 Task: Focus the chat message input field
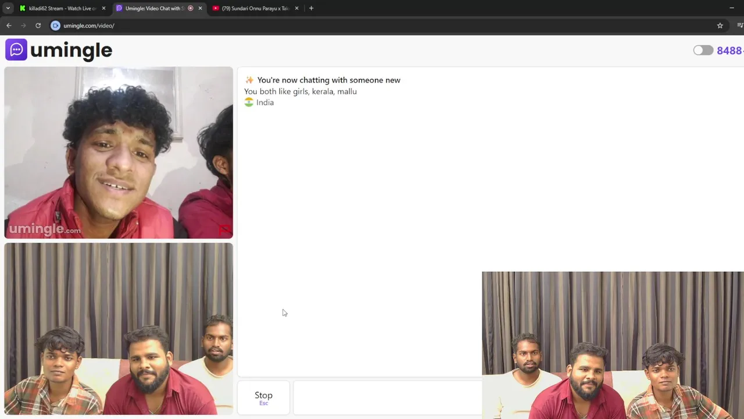[x=388, y=398]
